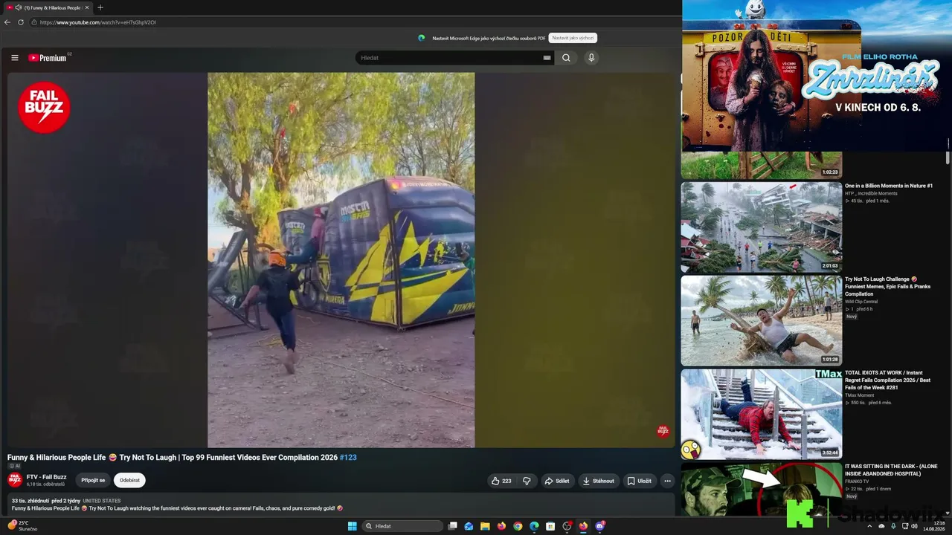This screenshot has height=535, width=952.
Task: Open Discord from the taskbar
Action: tap(599, 526)
